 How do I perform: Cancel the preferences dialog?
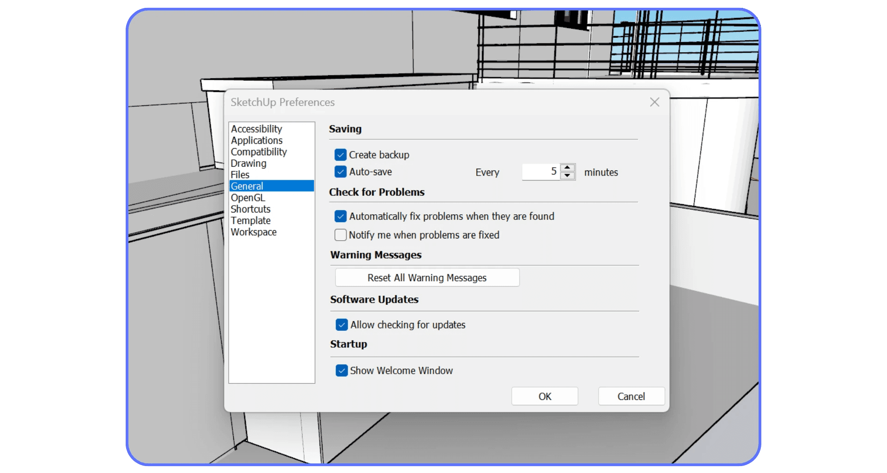(x=632, y=396)
